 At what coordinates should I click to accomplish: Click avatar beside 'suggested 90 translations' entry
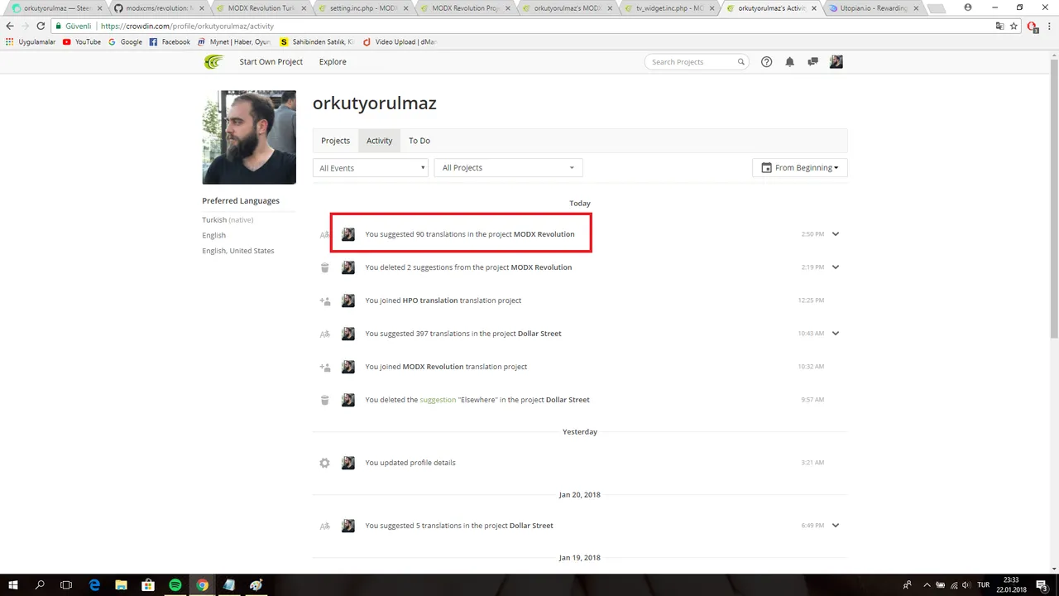point(348,234)
